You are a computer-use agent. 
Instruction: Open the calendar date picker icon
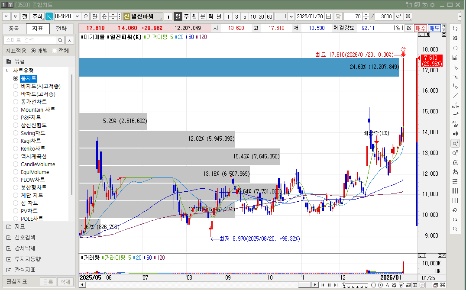click(x=328, y=16)
